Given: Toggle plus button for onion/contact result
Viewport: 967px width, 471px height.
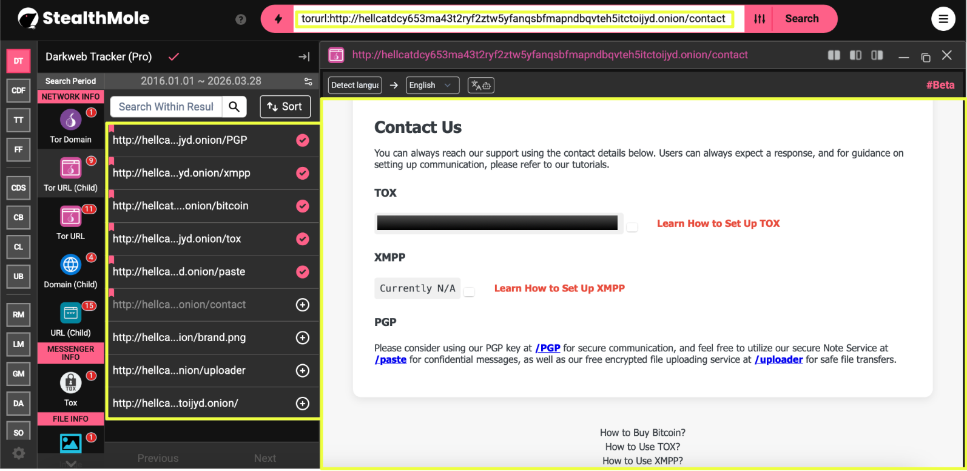Looking at the screenshot, I should click(302, 305).
